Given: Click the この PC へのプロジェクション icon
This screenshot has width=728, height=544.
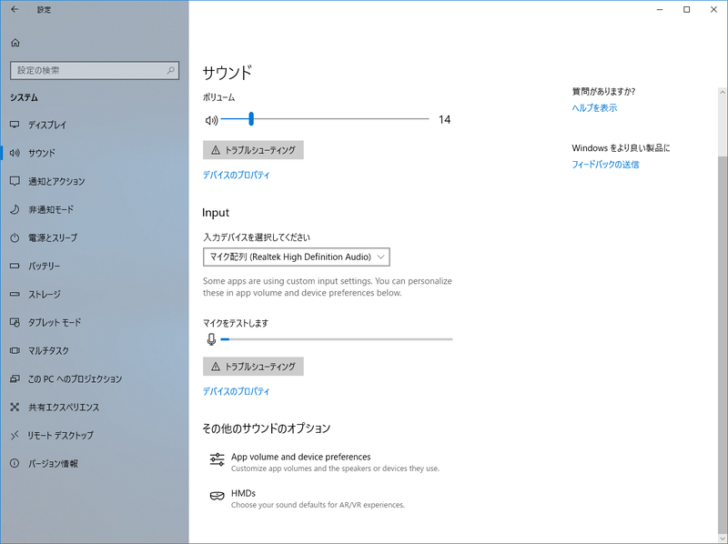Looking at the screenshot, I should coord(15,378).
